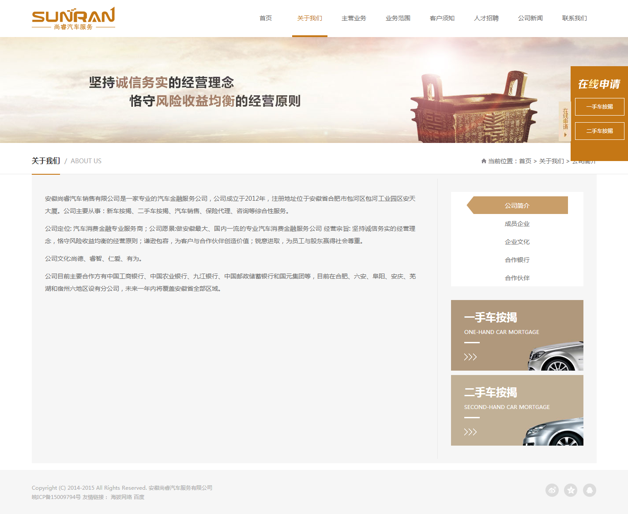This screenshot has width=628, height=514.
Task: Click the arrows on 二手车按揭 banner
Action: click(x=470, y=432)
